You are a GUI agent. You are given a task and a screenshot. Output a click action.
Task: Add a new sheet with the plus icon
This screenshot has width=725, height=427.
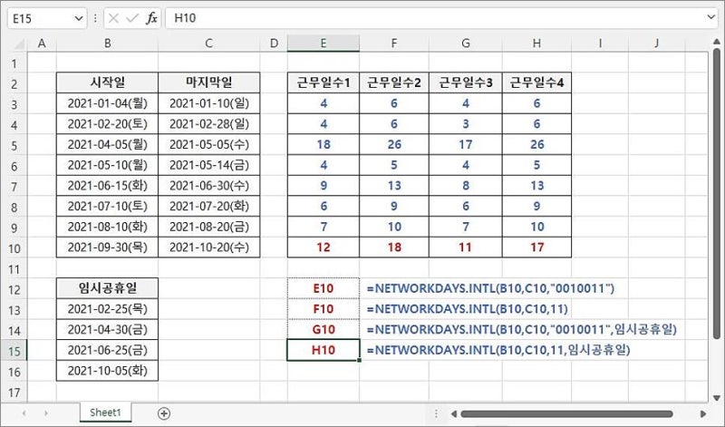pyautogui.click(x=164, y=413)
